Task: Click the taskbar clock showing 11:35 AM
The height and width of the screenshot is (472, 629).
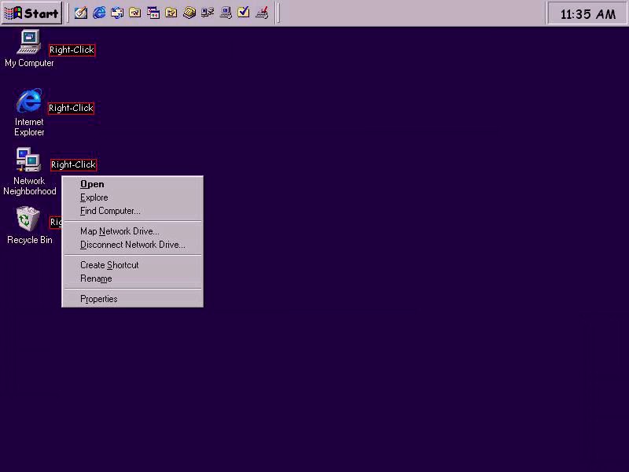Action: [587, 14]
